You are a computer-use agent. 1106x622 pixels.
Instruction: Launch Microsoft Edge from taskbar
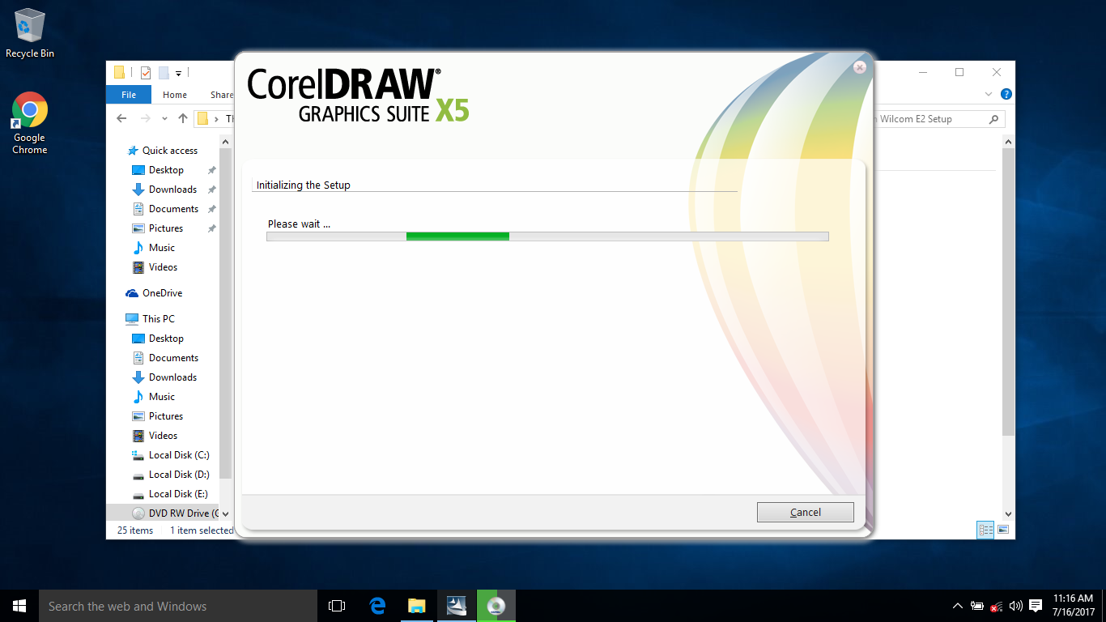(x=376, y=606)
